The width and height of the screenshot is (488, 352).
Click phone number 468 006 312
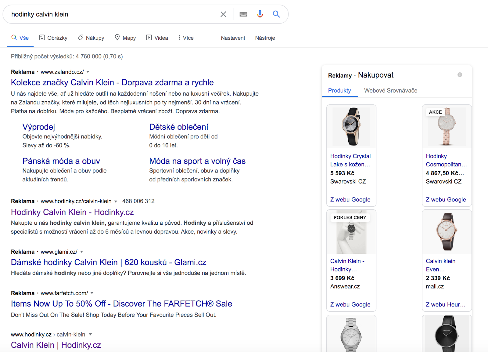[138, 201]
